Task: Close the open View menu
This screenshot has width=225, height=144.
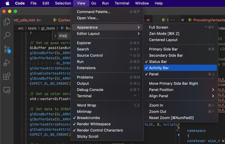Action: 81,3
